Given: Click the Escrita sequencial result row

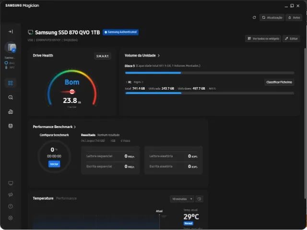Looking at the screenshot, I should [x=110, y=166].
